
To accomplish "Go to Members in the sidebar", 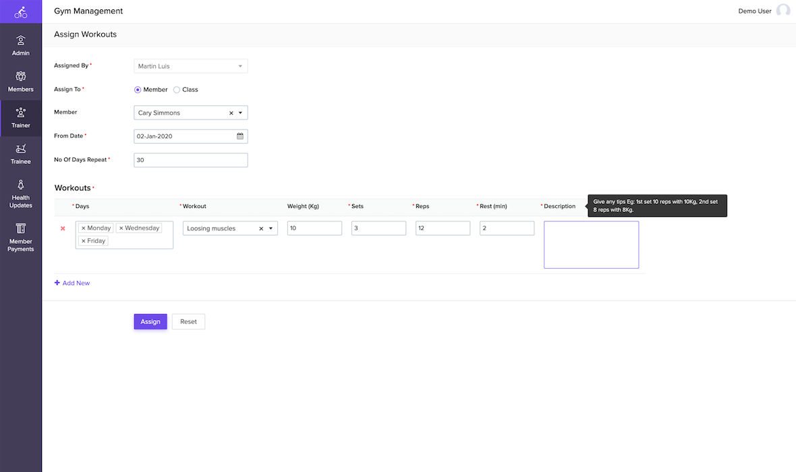I will 21,82.
